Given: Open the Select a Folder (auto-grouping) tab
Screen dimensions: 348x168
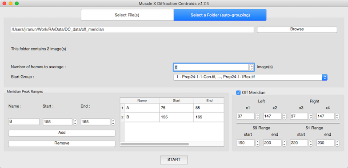Looking at the screenshot, I should [x=220, y=15].
